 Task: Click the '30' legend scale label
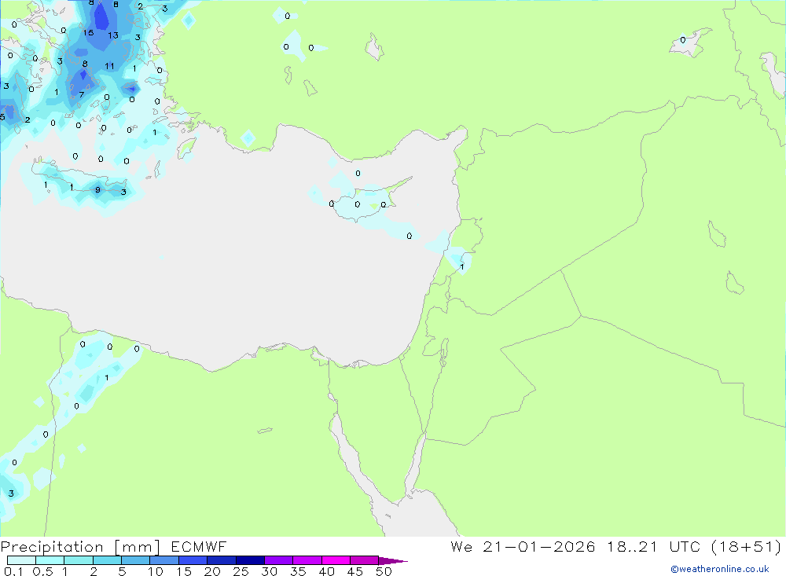click(x=269, y=571)
